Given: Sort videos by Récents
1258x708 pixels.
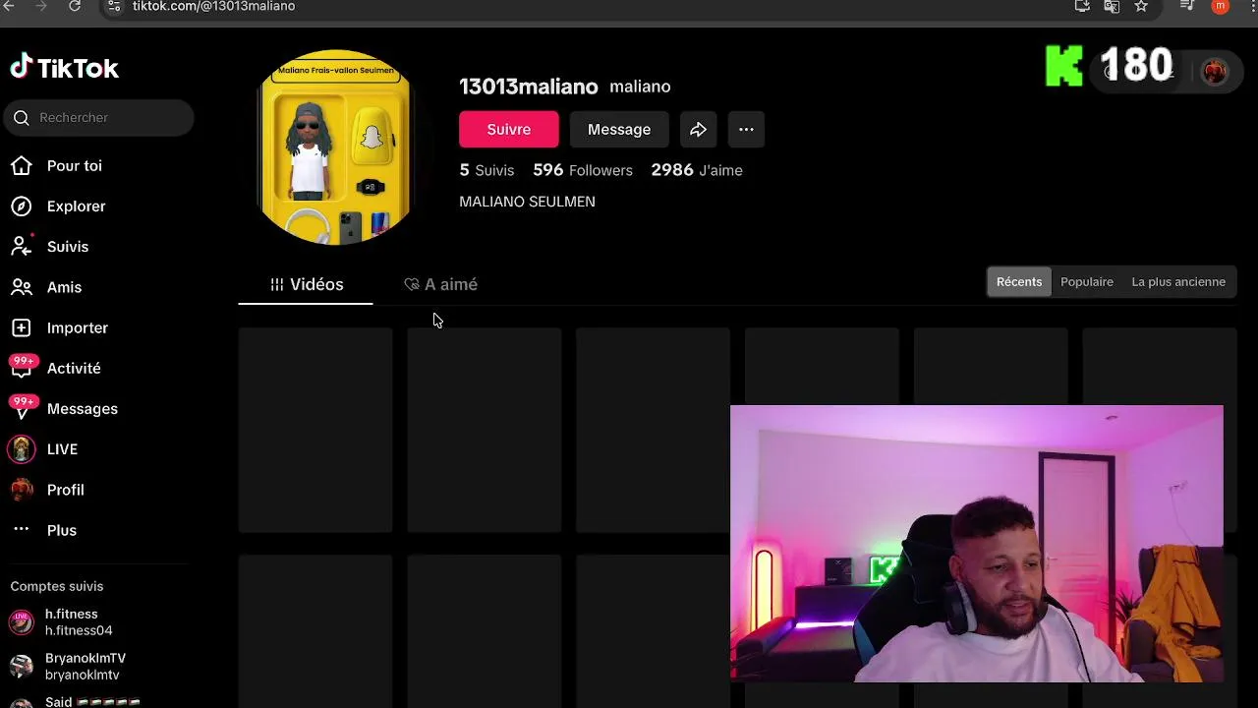Looking at the screenshot, I should (1019, 282).
